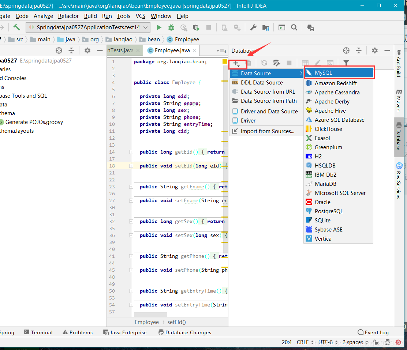The width and height of the screenshot is (407, 350).
Task: Choose Vertica data source
Action: coord(338,239)
